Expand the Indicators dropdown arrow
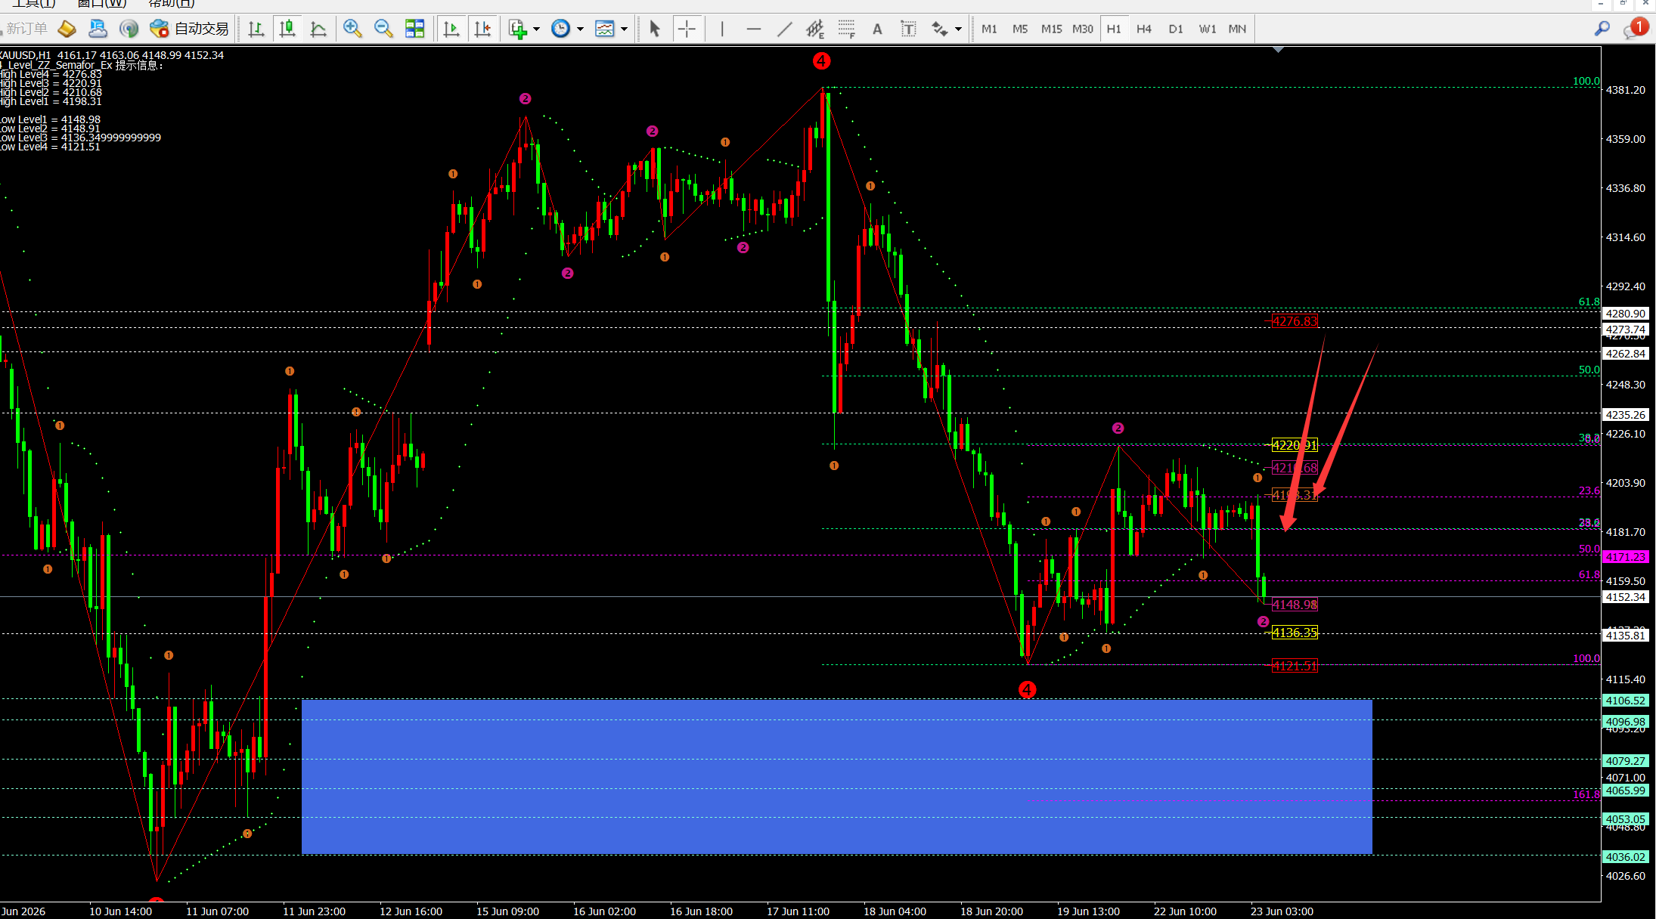Viewport: 1656px width, 919px height. pyautogui.click(x=536, y=29)
